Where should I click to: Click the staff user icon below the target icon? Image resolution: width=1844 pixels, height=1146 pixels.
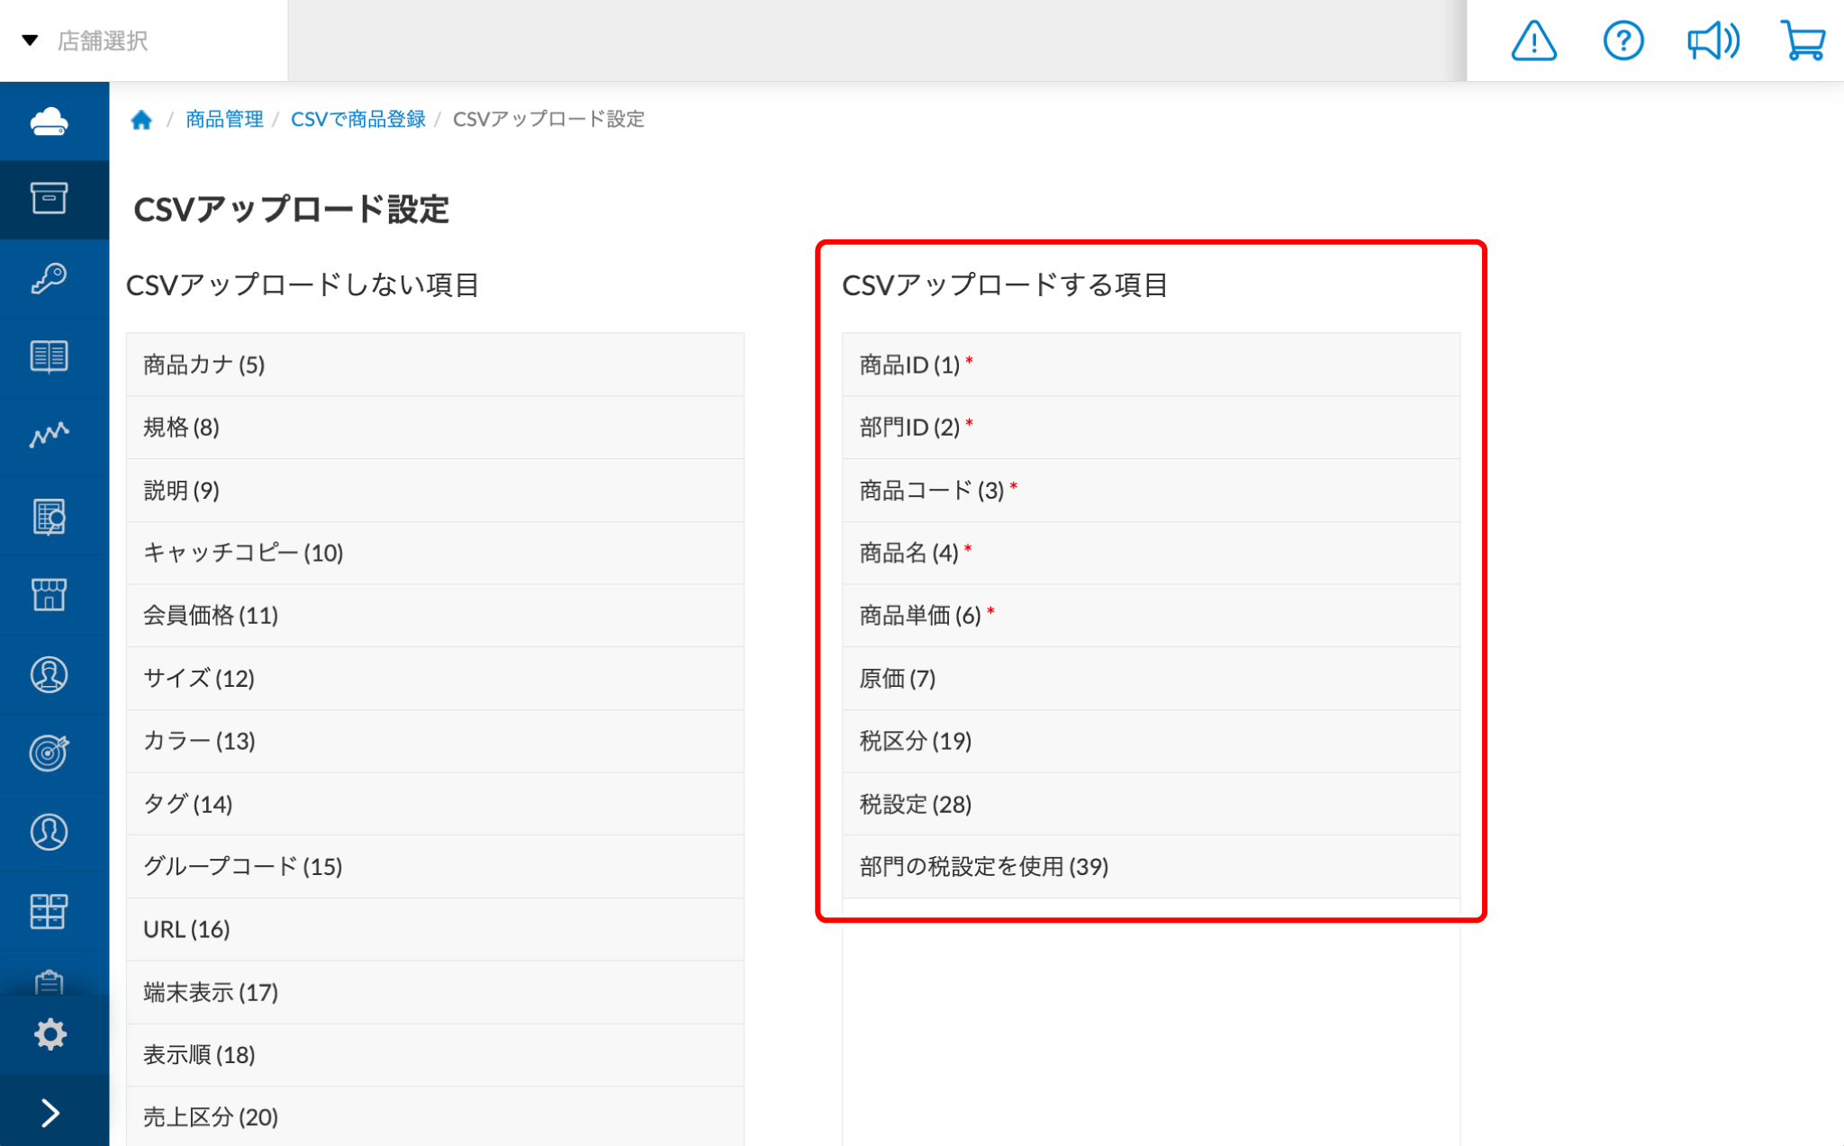50,832
